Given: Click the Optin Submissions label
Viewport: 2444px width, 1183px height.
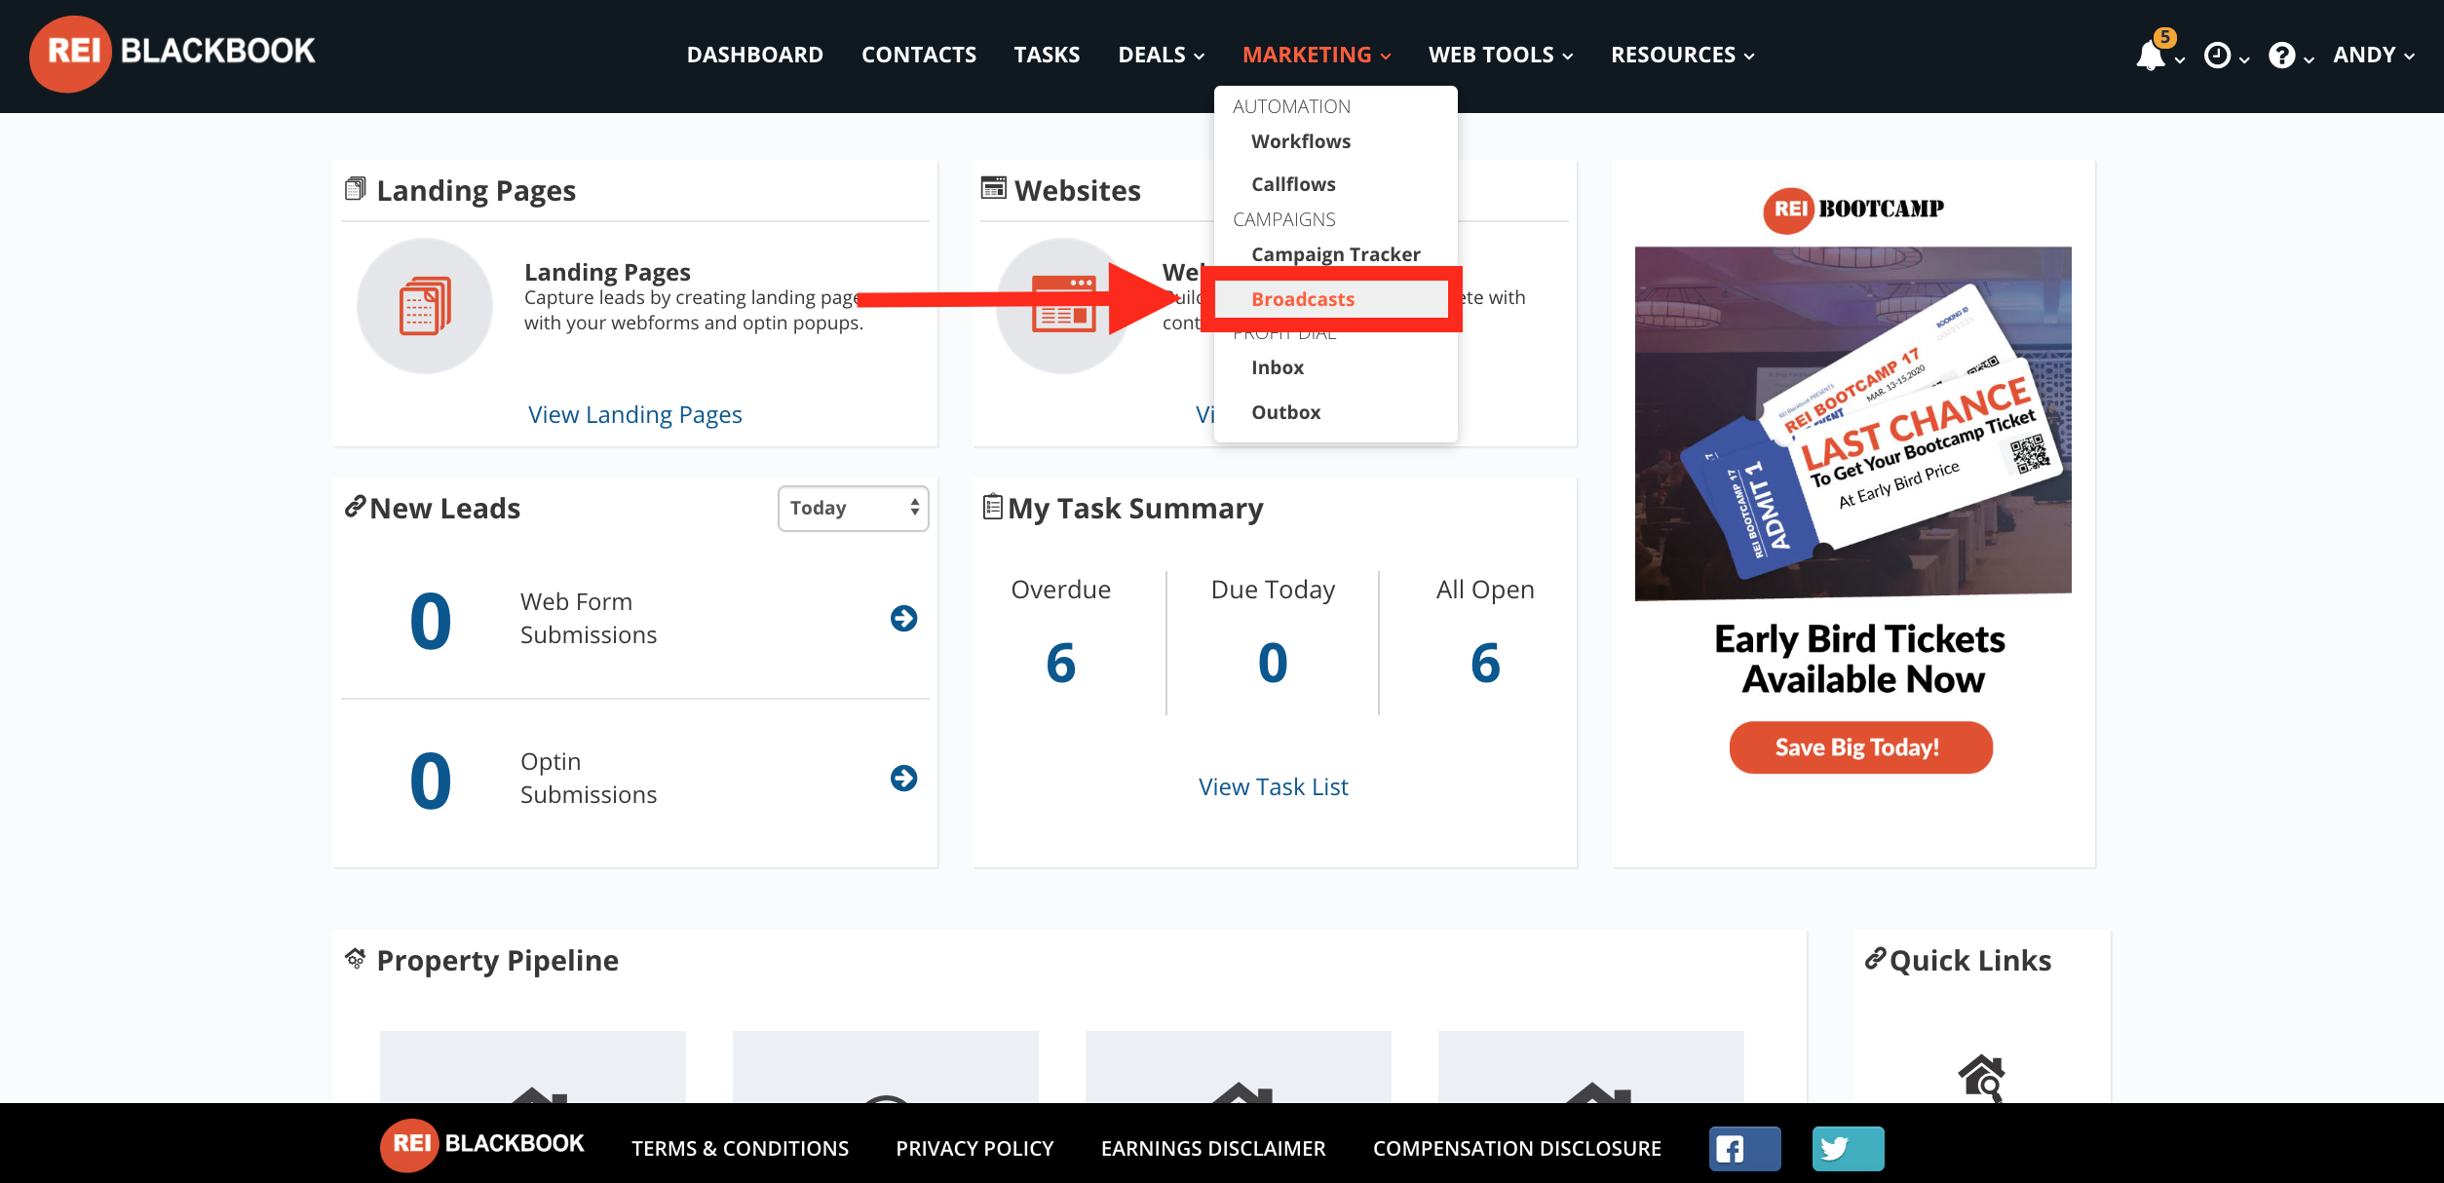Looking at the screenshot, I should point(589,778).
